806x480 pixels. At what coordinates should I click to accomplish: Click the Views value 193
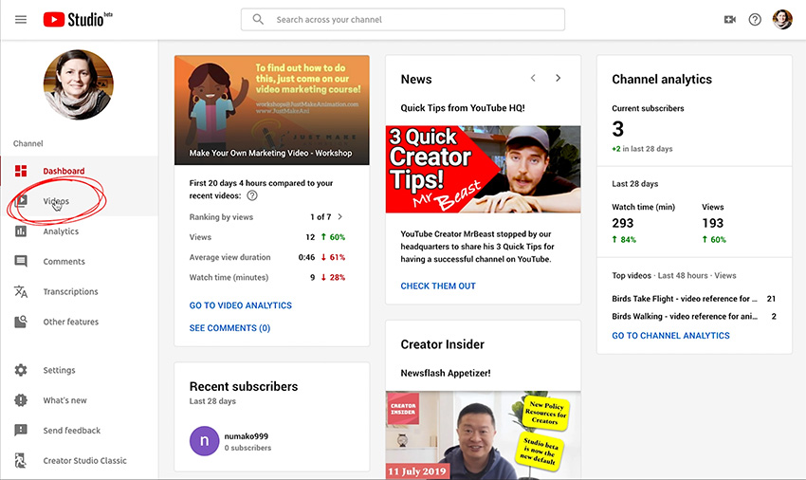coord(712,223)
